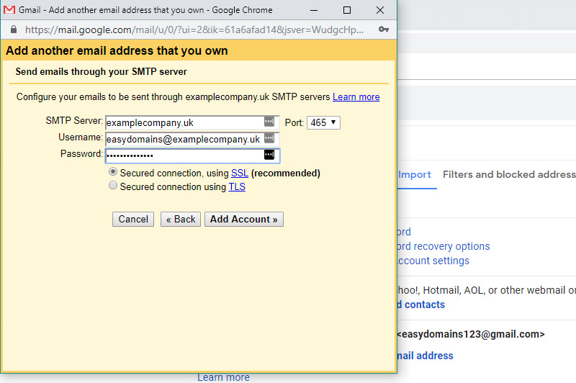
Task: Click the Gmail favicon in title bar
Action: [9, 10]
